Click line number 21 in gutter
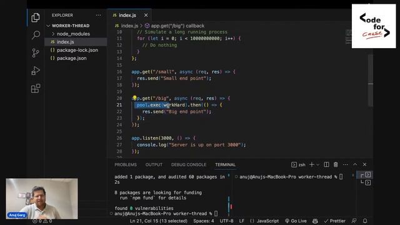This screenshot has width=400, height=225. point(119,105)
